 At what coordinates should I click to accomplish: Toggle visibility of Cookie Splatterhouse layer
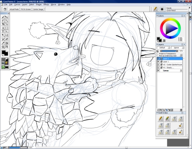158,65
